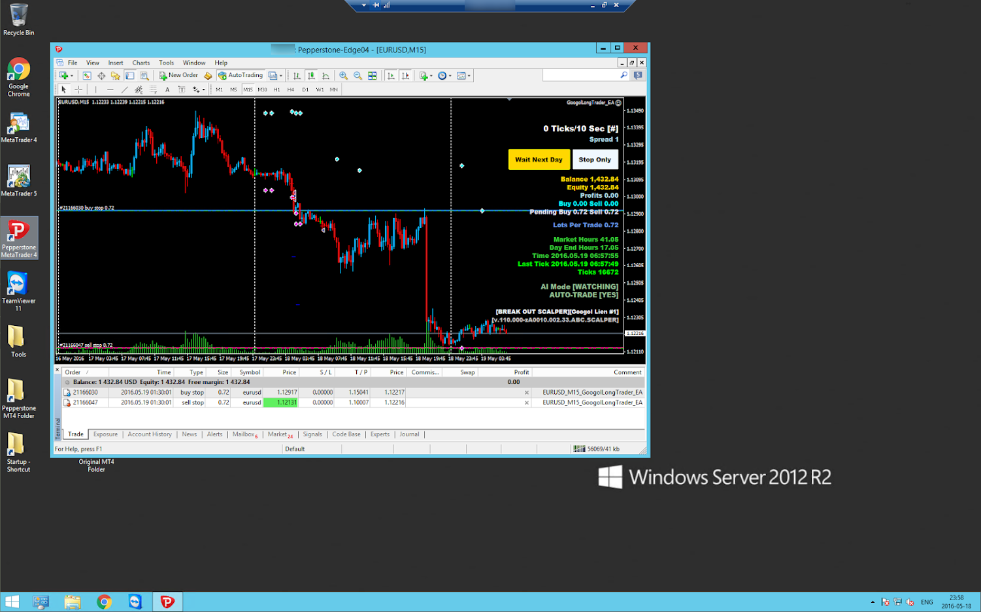Image resolution: width=981 pixels, height=612 pixels.
Task: Select the horizontal line drawing tool
Action: point(110,89)
